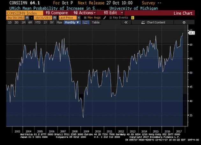Enable the Key Events checkbox
The width and height of the screenshot is (201, 145).
[x=111, y=18]
